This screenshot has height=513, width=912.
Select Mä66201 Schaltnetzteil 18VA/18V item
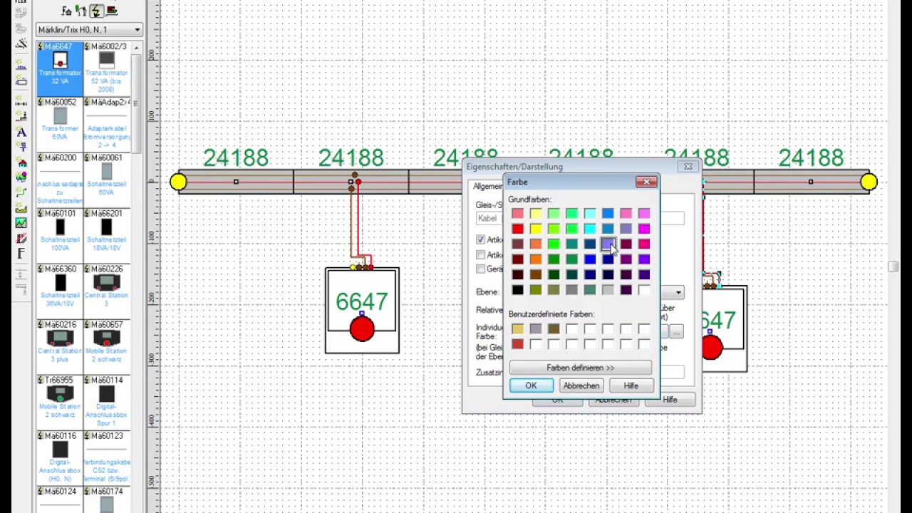pyautogui.click(x=107, y=236)
